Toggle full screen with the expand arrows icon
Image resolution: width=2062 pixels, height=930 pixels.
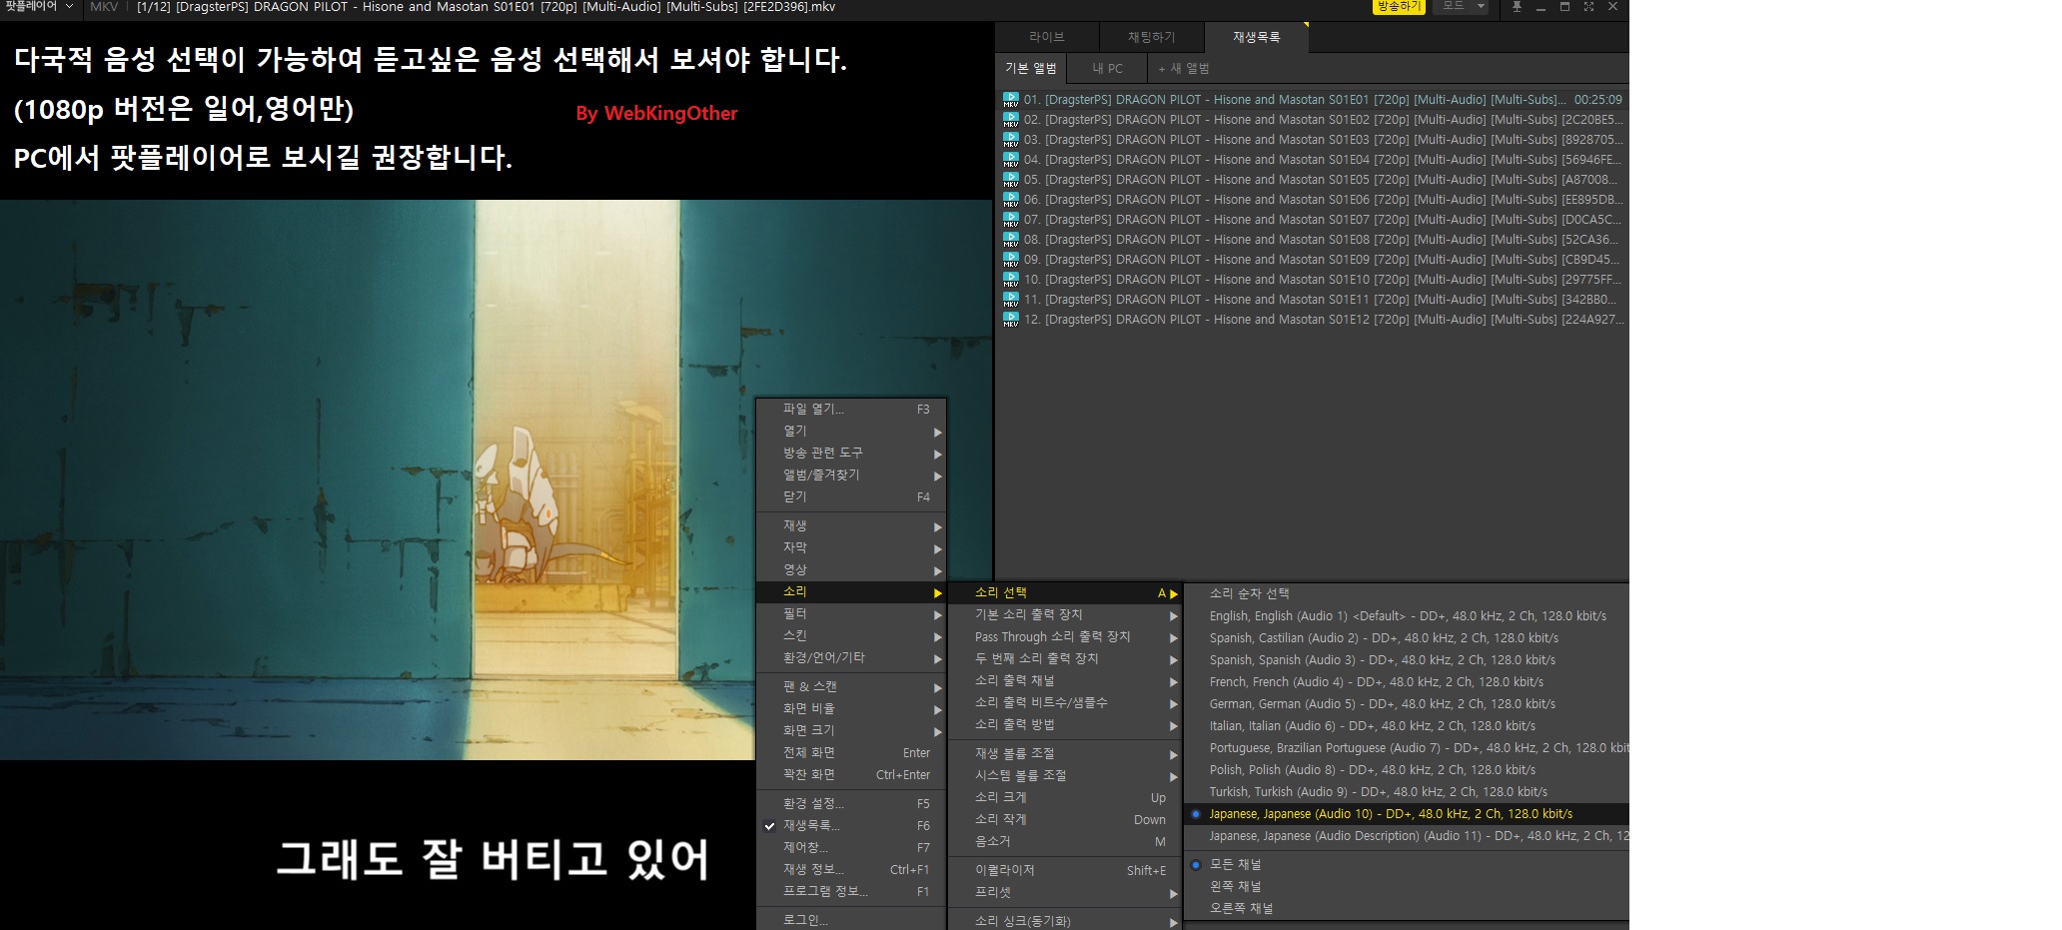pyautogui.click(x=1588, y=7)
